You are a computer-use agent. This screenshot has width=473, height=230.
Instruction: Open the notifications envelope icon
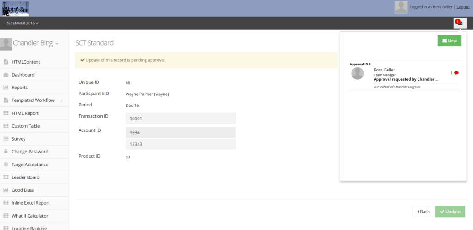point(460,23)
